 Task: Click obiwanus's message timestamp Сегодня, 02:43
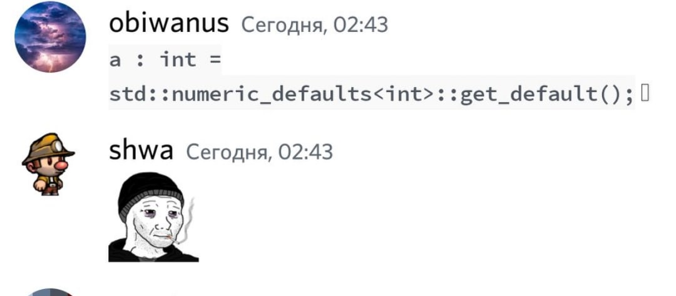pos(314,25)
